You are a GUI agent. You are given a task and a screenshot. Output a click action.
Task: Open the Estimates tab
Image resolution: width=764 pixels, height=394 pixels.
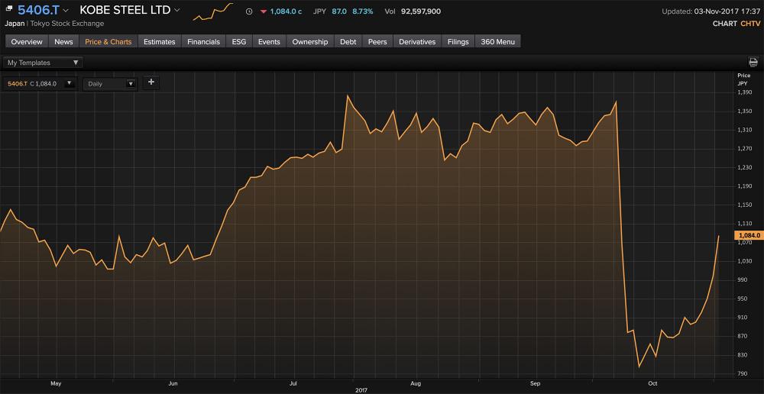tap(160, 41)
